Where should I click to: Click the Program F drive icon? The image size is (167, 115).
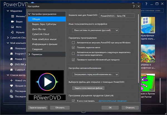[11, 54]
